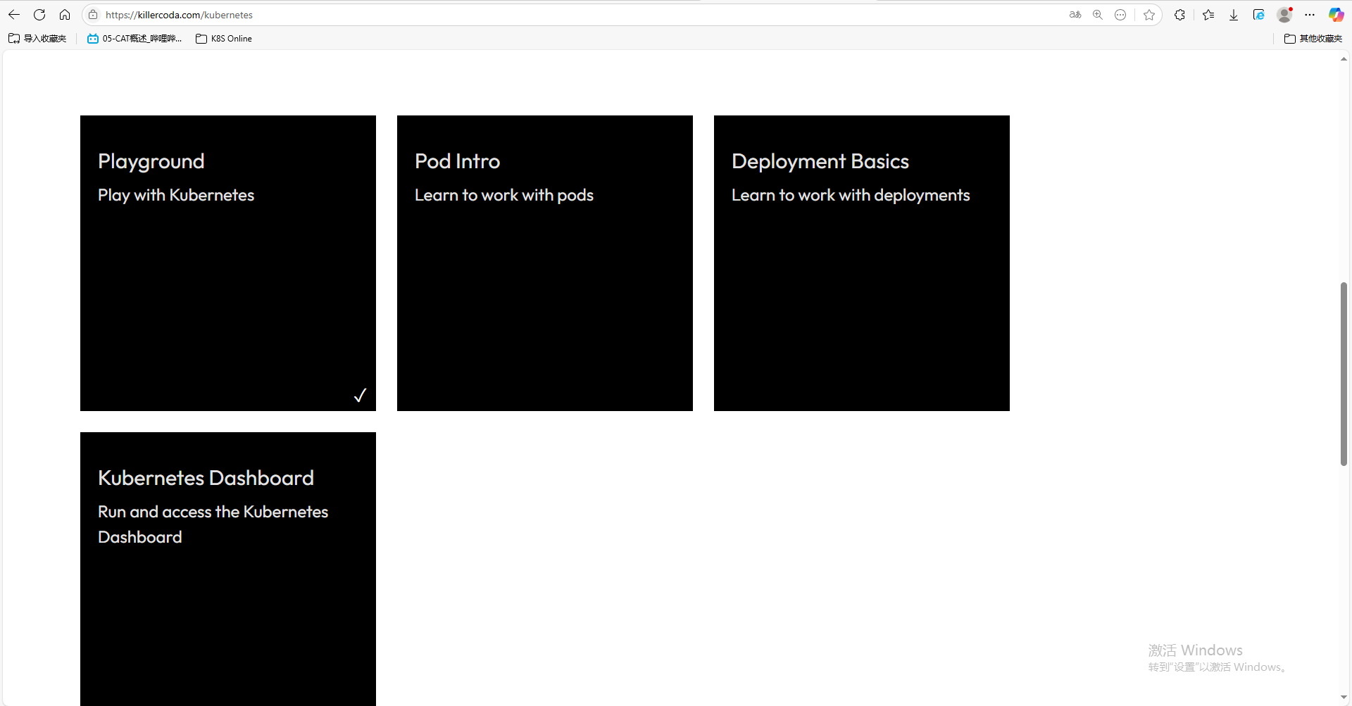Open the translate page icon
1352x706 pixels.
click(1075, 15)
